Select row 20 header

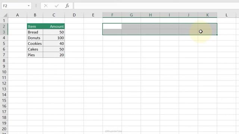tap(4, 129)
